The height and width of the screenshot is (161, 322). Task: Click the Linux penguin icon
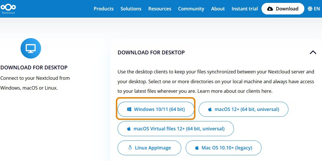click(x=130, y=148)
